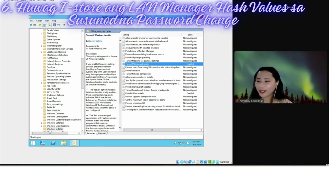Screen dimensions: 329x185
Task: Expand the File Explorer tree node
Action: pos(41,33)
